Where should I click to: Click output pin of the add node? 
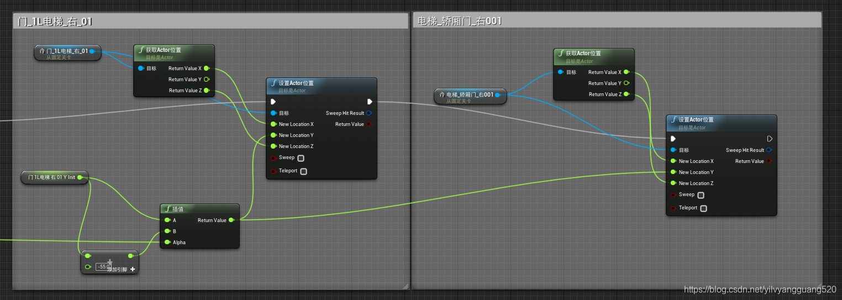tap(131, 256)
